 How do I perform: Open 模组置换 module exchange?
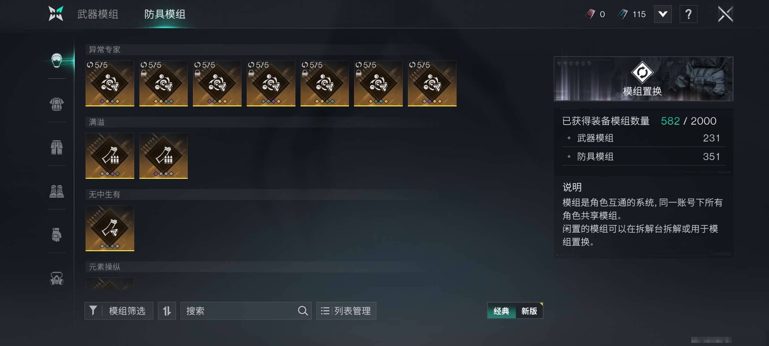pos(643,79)
